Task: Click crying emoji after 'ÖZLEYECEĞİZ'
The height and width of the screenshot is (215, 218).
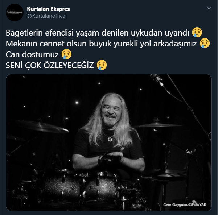Action: 102,65
